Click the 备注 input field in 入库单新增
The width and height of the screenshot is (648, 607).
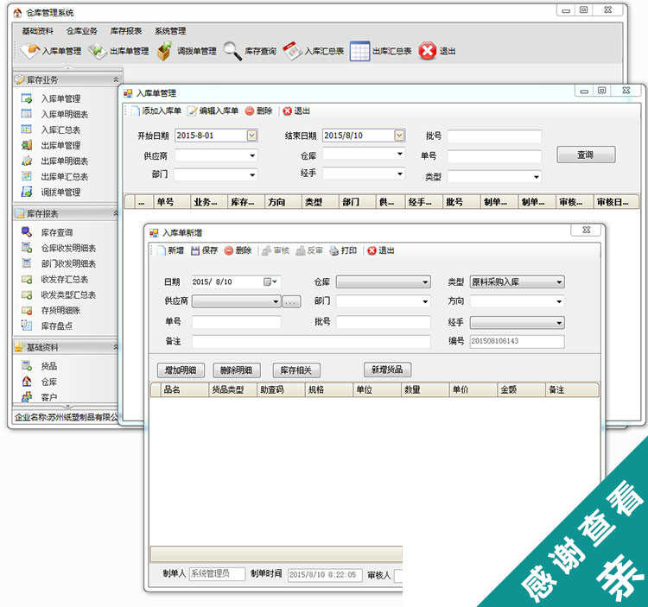click(x=311, y=341)
